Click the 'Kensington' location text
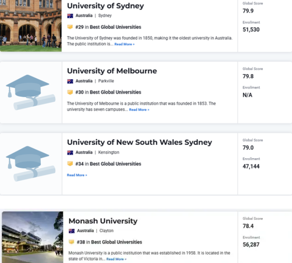This screenshot has width=292, height=263. click(x=109, y=152)
